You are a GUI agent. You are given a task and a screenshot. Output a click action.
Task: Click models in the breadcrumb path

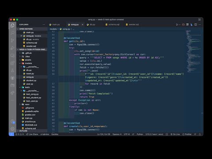coord(53,29)
